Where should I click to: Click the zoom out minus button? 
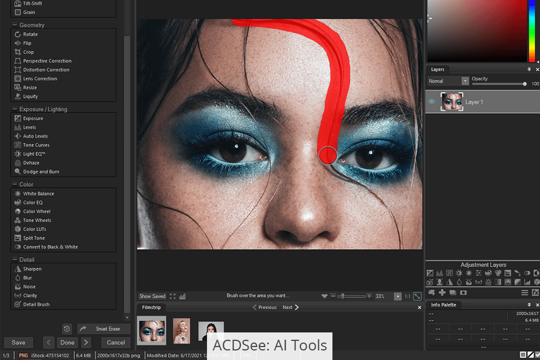333,296
